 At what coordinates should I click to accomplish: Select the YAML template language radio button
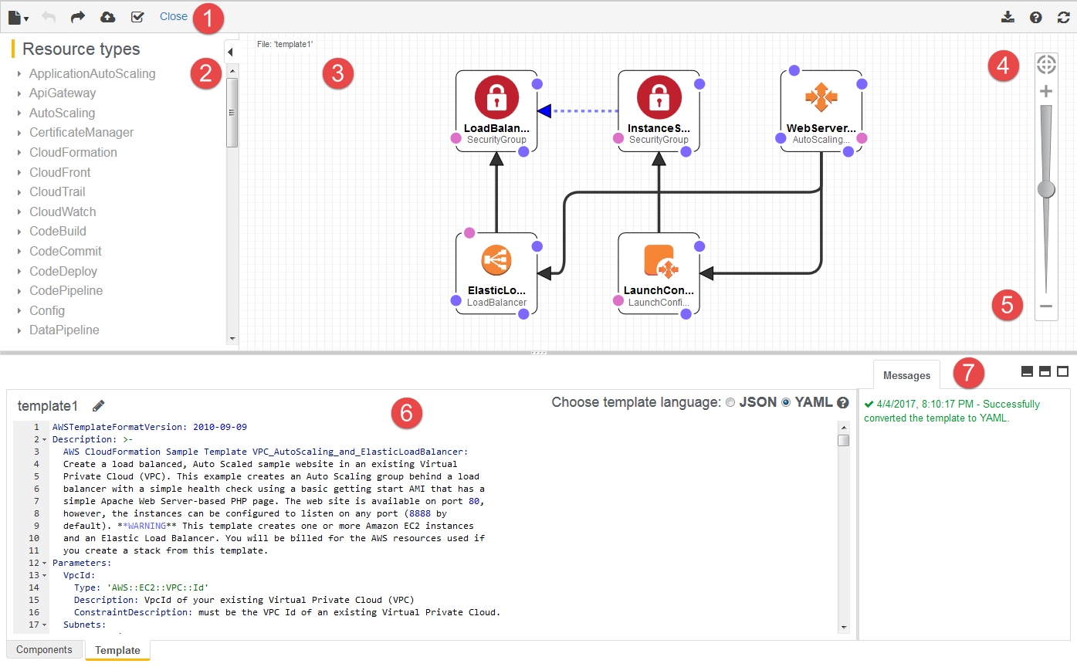[x=785, y=401]
